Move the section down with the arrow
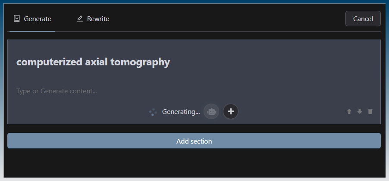This screenshot has height=181, width=389. coord(360,111)
